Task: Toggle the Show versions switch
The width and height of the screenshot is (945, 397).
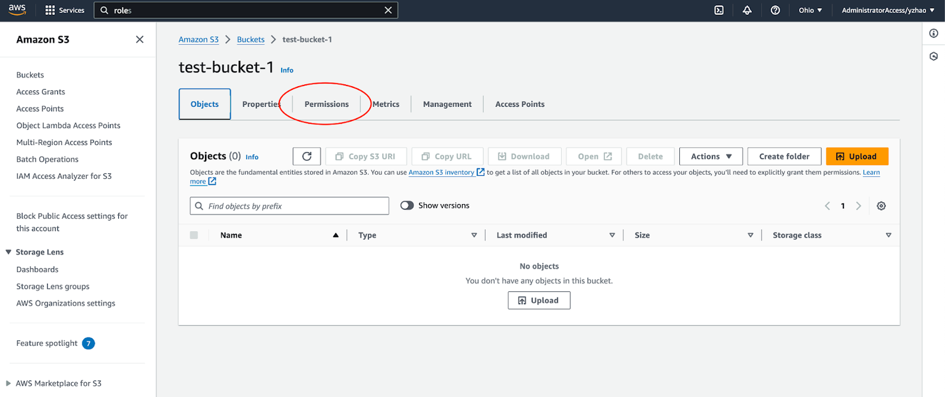Action: click(407, 206)
